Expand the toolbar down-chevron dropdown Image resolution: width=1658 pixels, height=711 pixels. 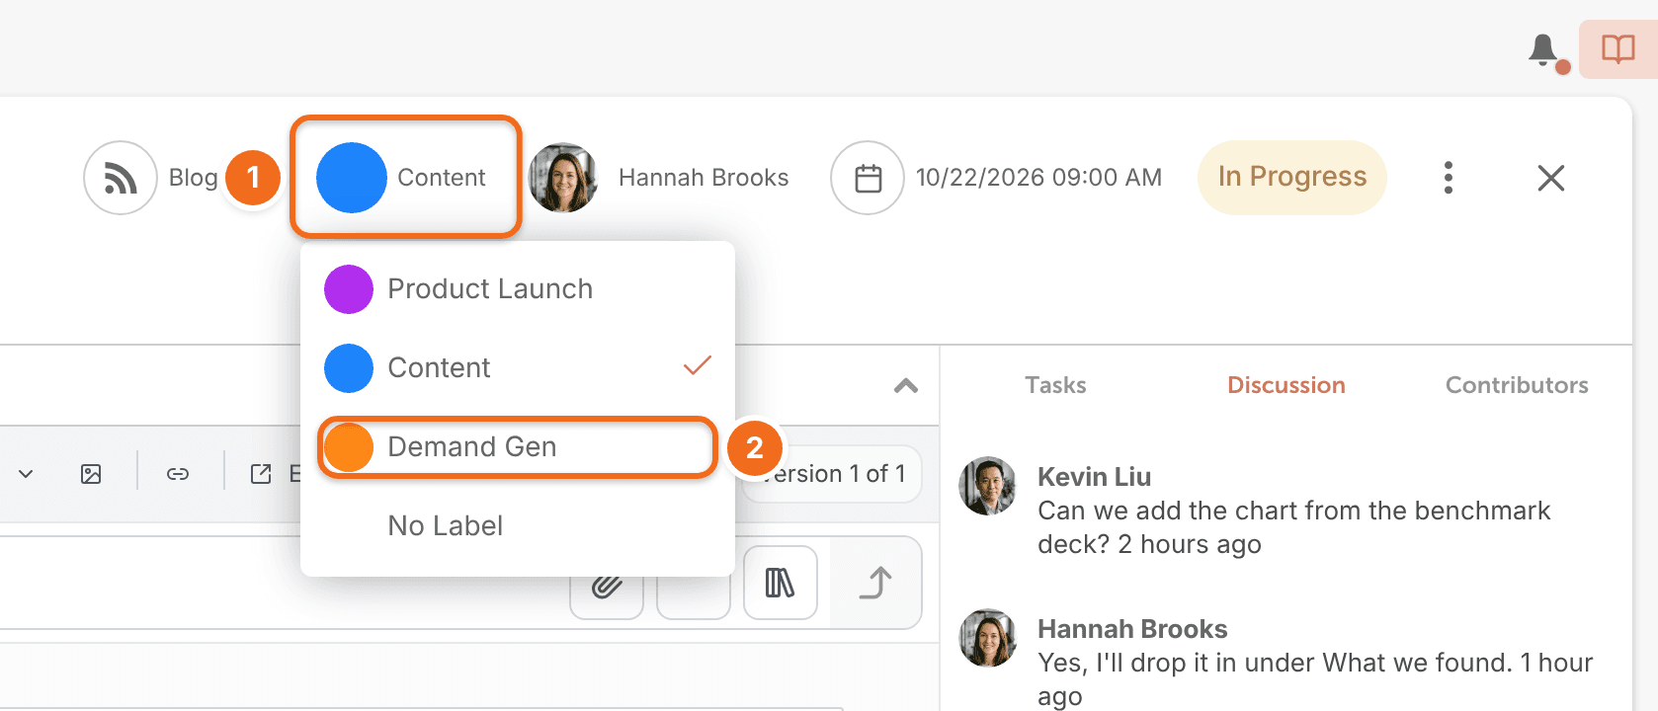pos(27,474)
